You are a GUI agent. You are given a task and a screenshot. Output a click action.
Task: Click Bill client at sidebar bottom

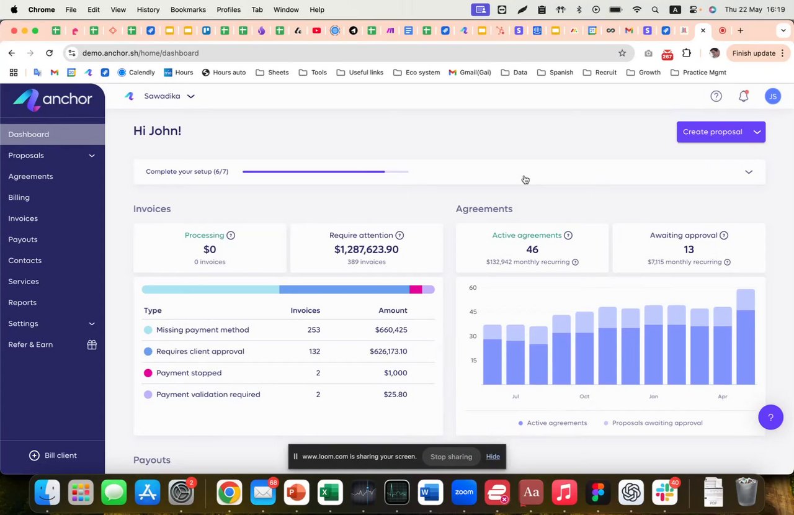(x=53, y=455)
